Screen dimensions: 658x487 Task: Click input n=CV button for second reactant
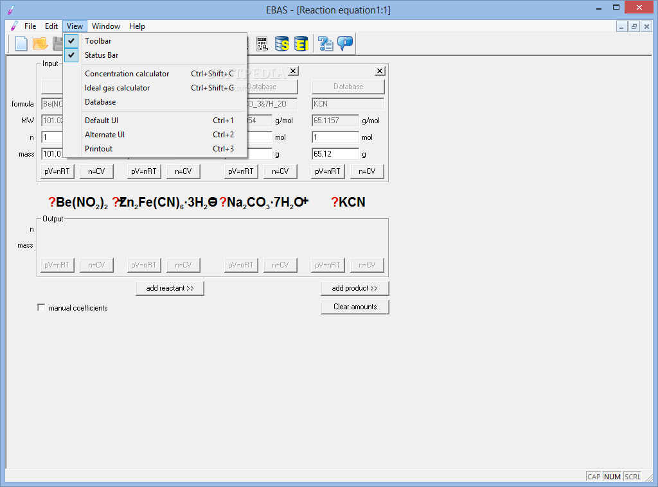coord(183,171)
